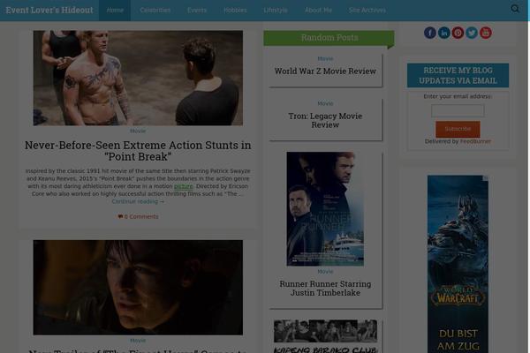Open the Runner Runner movie poster
Image resolution: width=530 pixels, height=353 pixels.
point(325,209)
